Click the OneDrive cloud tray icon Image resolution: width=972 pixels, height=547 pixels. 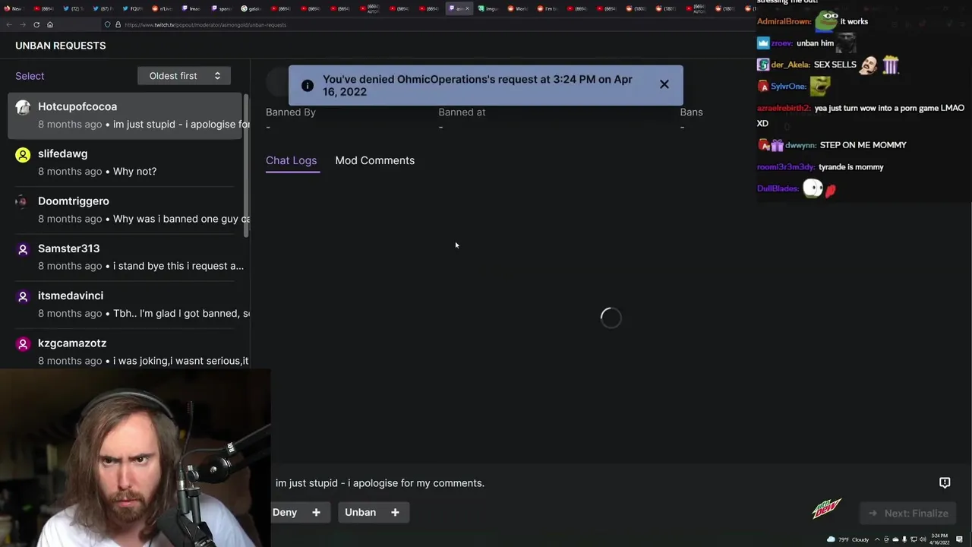(x=895, y=539)
